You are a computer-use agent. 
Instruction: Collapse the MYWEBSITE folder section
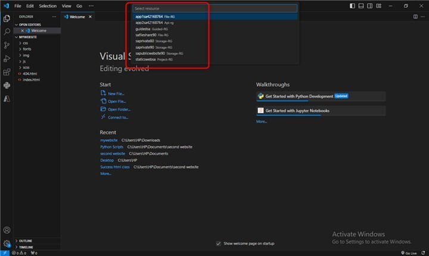tap(37, 37)
